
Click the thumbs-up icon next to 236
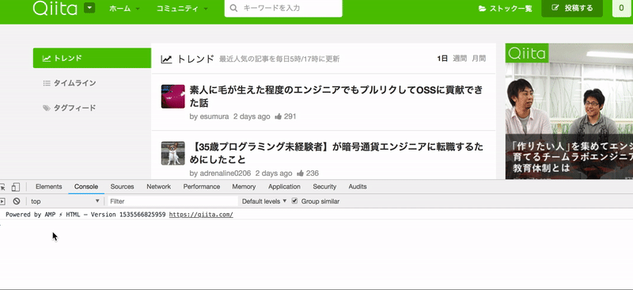[x=301, y=173]
